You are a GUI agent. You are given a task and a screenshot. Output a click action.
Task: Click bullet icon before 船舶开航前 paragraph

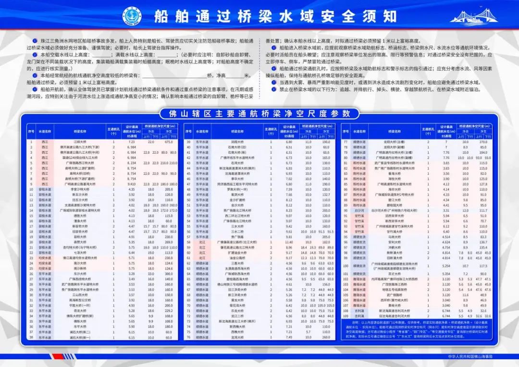point(34,89)
